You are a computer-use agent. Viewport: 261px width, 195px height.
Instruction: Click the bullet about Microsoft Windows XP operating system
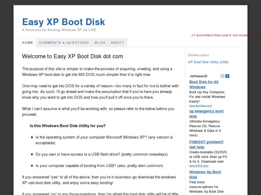click(x=104, y=140)
